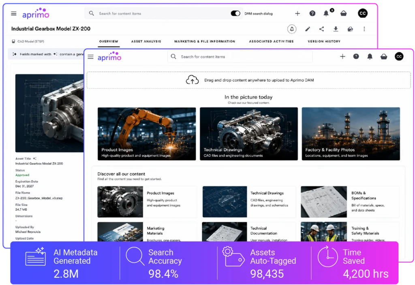Open the Technical Drawings content card

pyautogui.click(x=249, y=202)
